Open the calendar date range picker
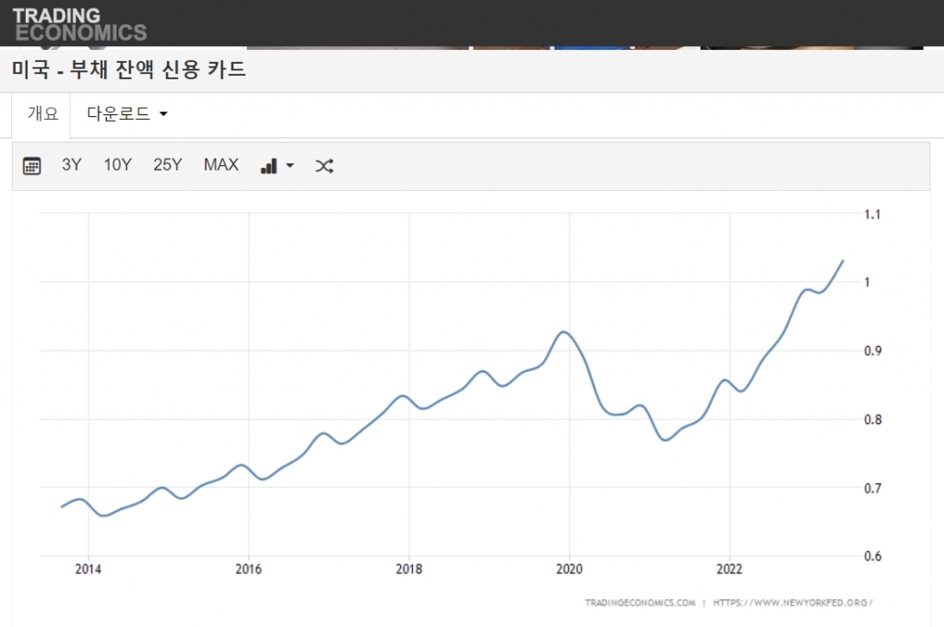 (32, 166)
